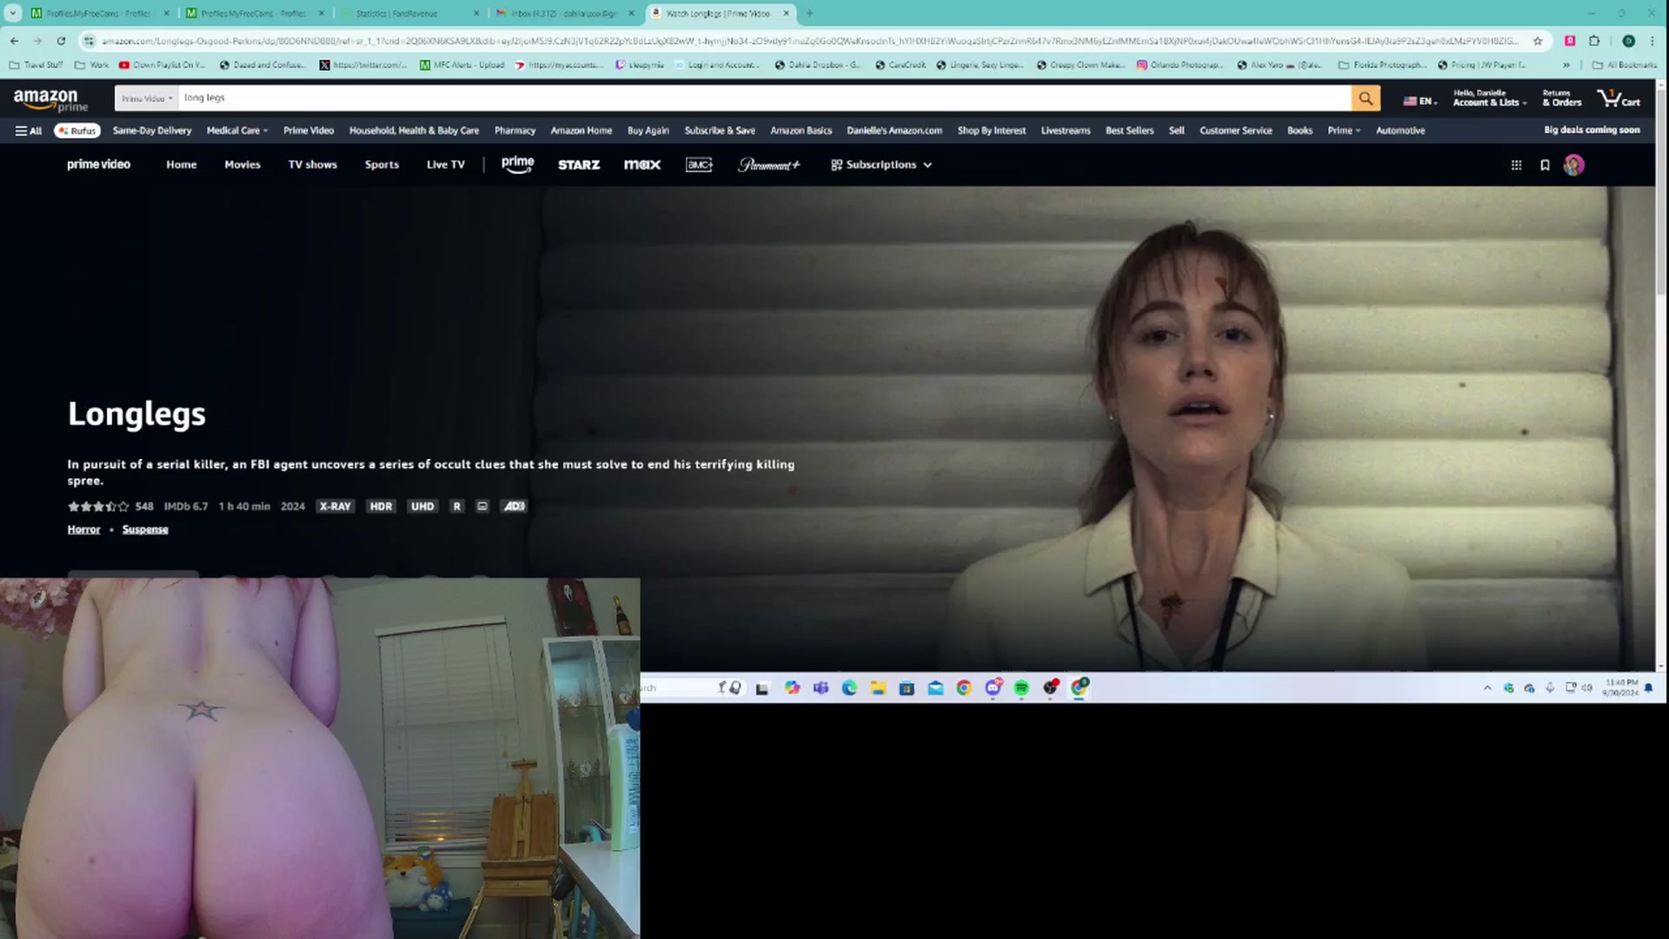The image size is (1669, 939).
Task: Open the Pharmacy link
Action: tap(515, 130)
